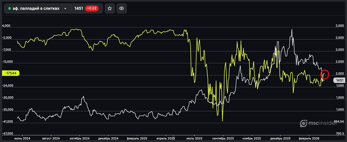This screenshot has height=142, width=347.
Task: Click the «сентябрь 2025» date label
Action: pos(223,139)
